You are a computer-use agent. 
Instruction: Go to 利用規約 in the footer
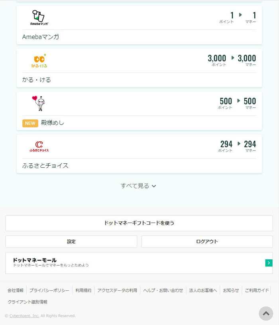[83, 290]
